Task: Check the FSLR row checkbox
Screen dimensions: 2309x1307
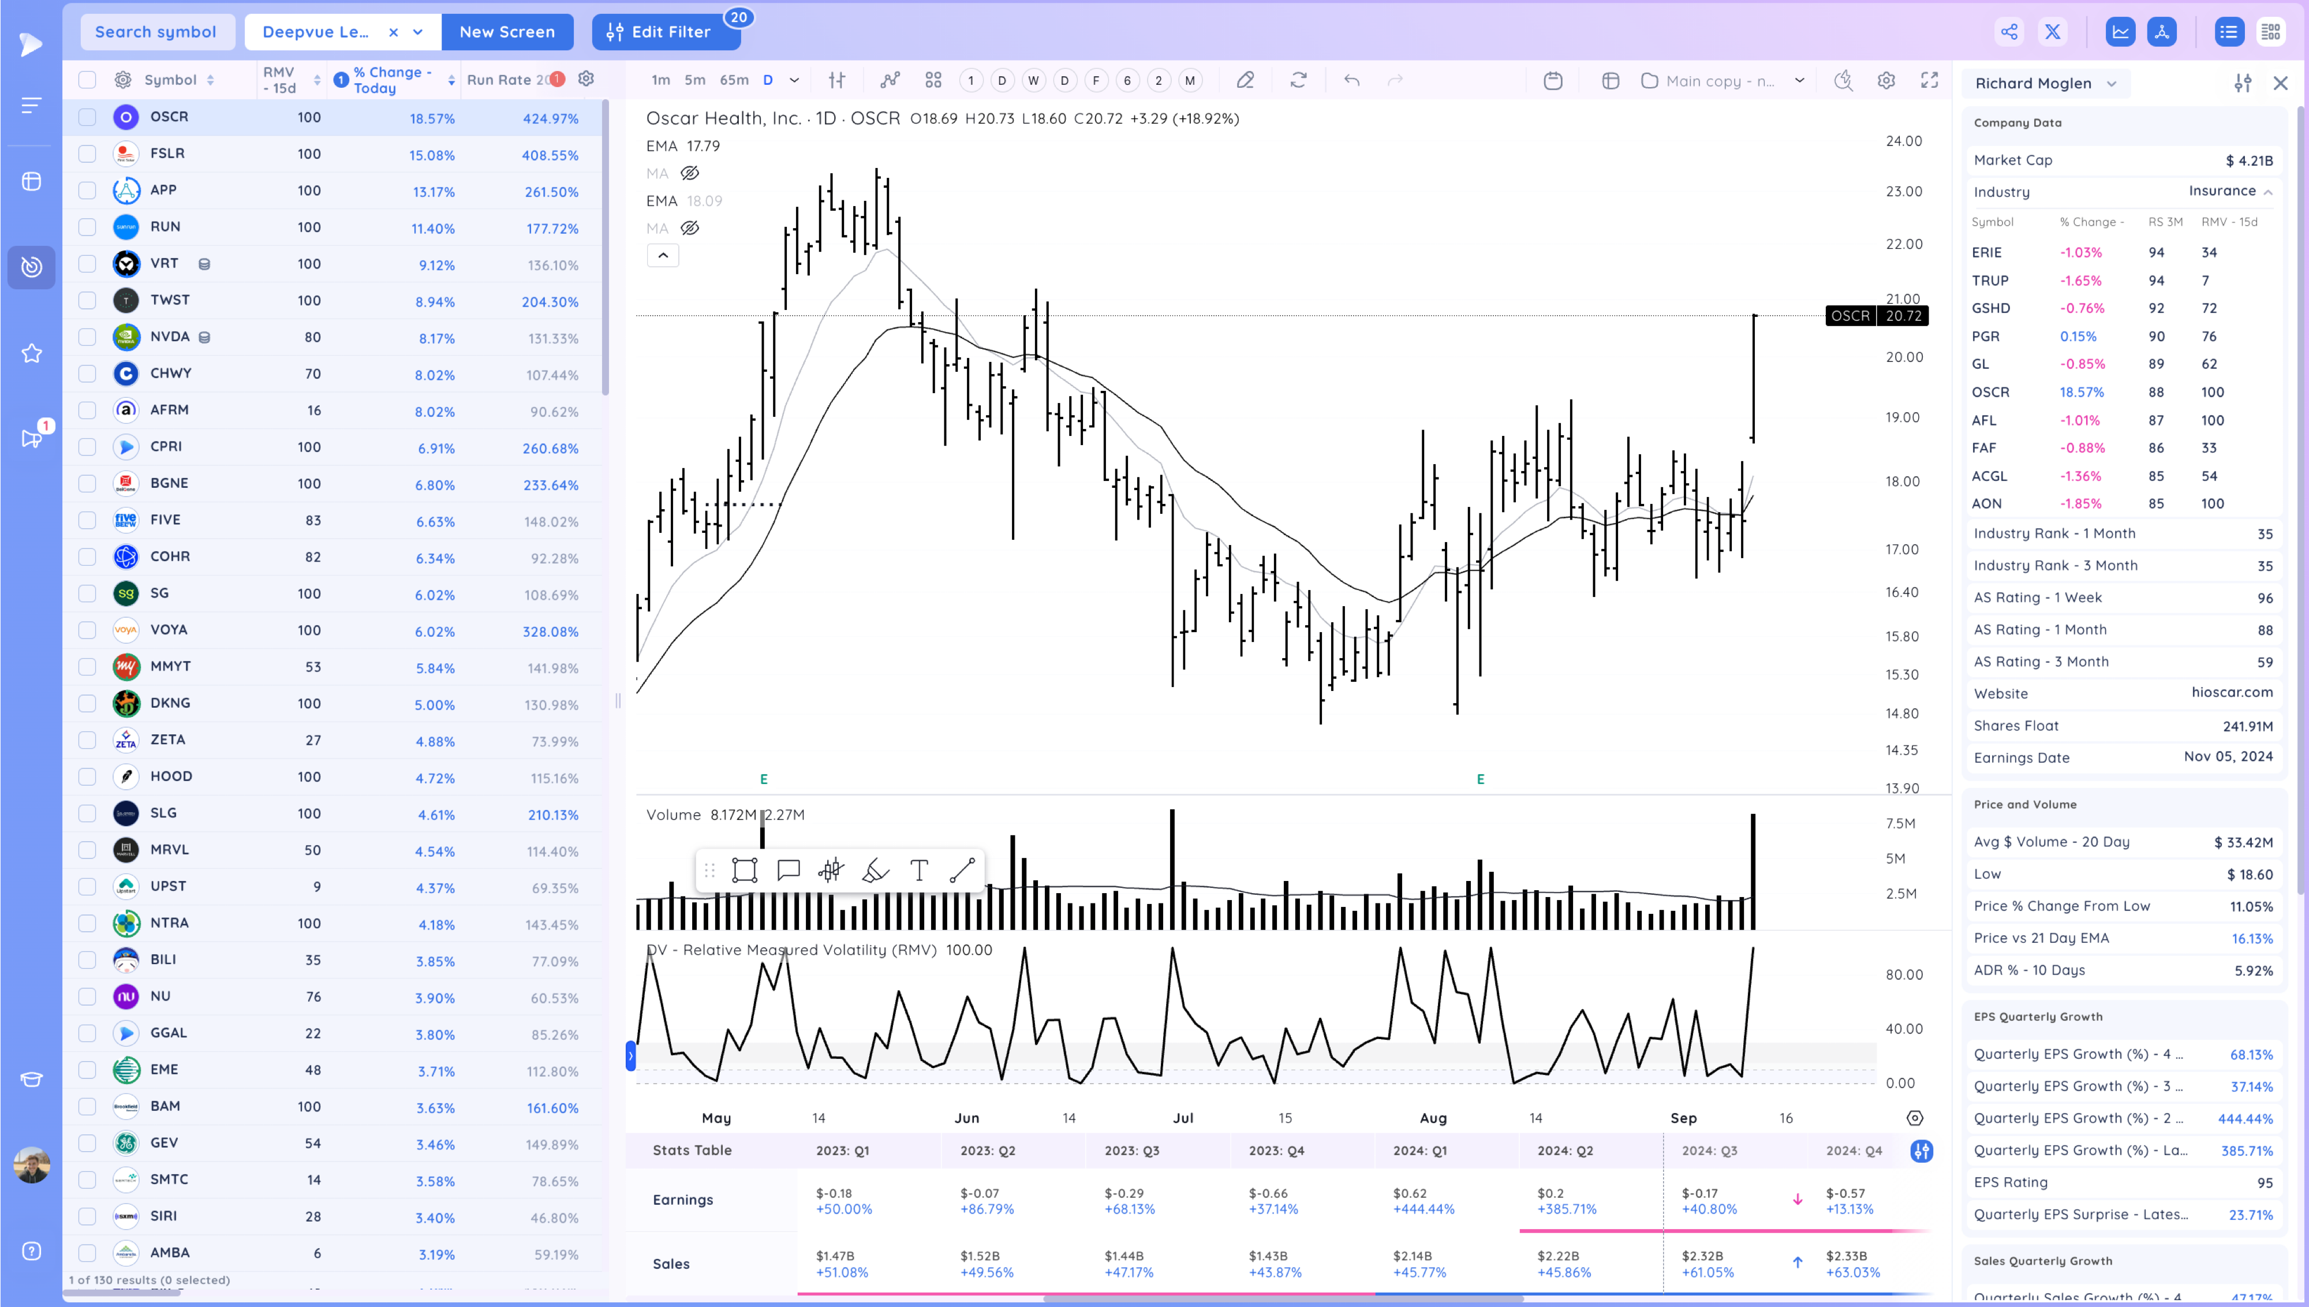Action: coord(87,154)
